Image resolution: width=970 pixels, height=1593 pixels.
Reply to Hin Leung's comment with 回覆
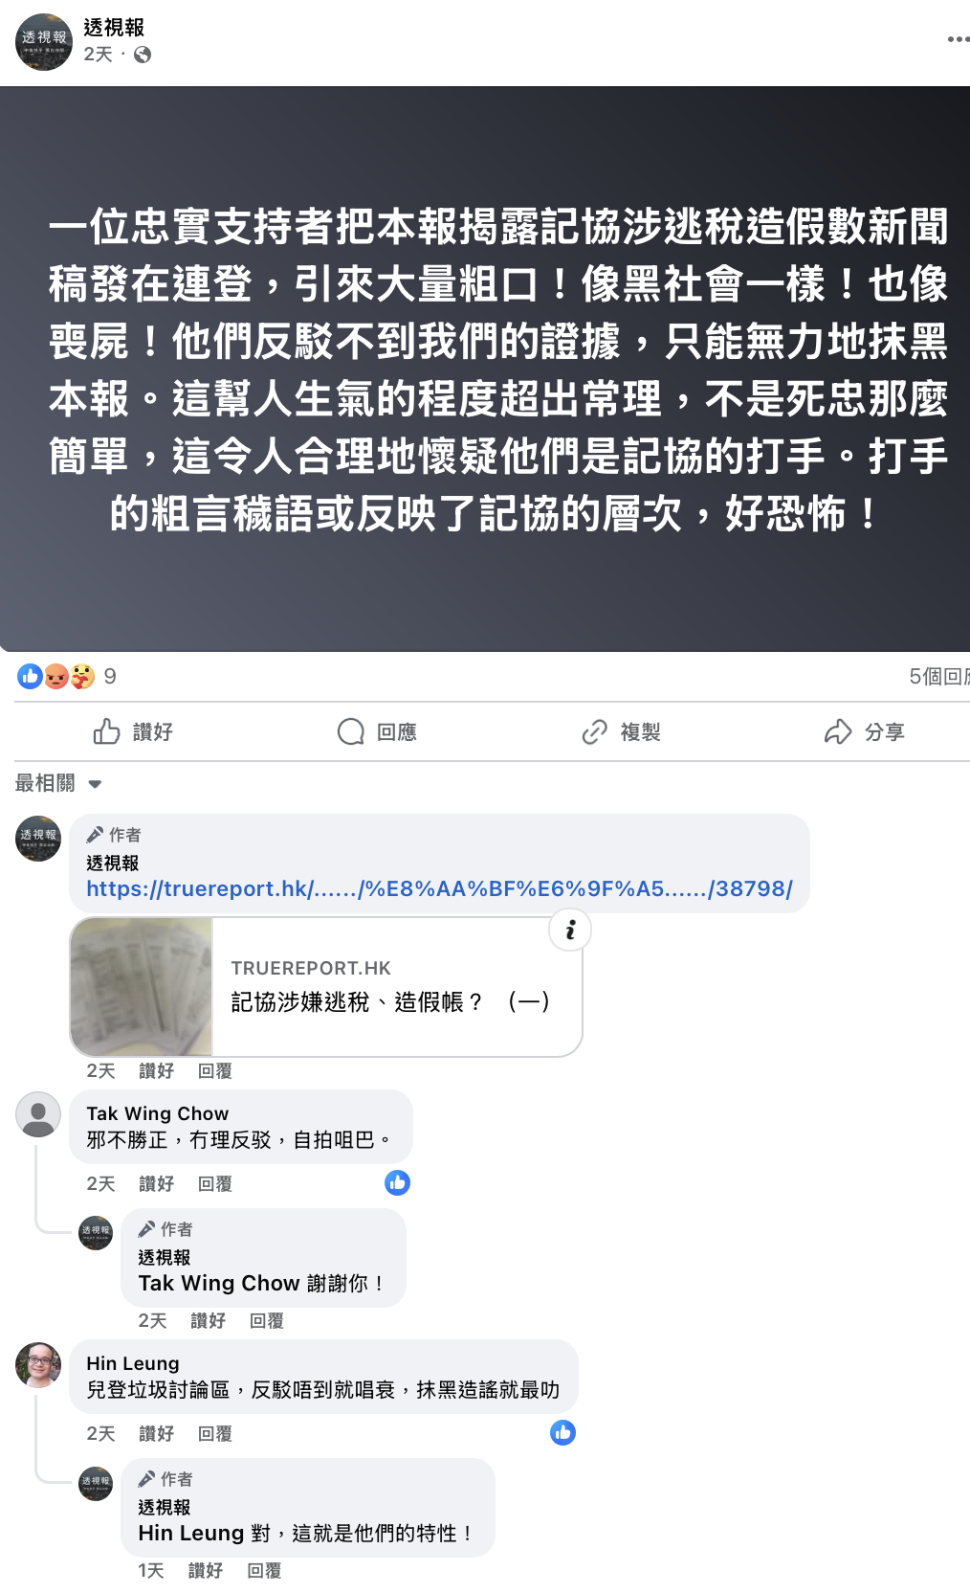215,1434
